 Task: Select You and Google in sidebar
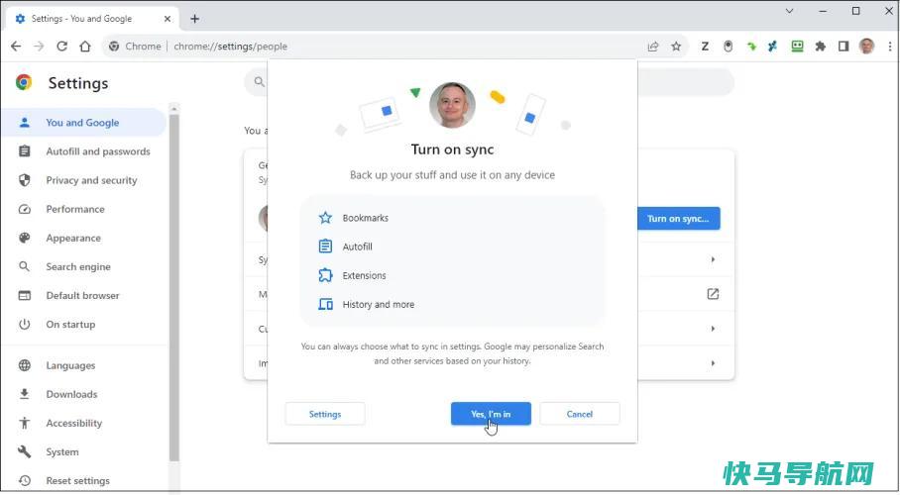pyautogui.click(x=83, y=122)
